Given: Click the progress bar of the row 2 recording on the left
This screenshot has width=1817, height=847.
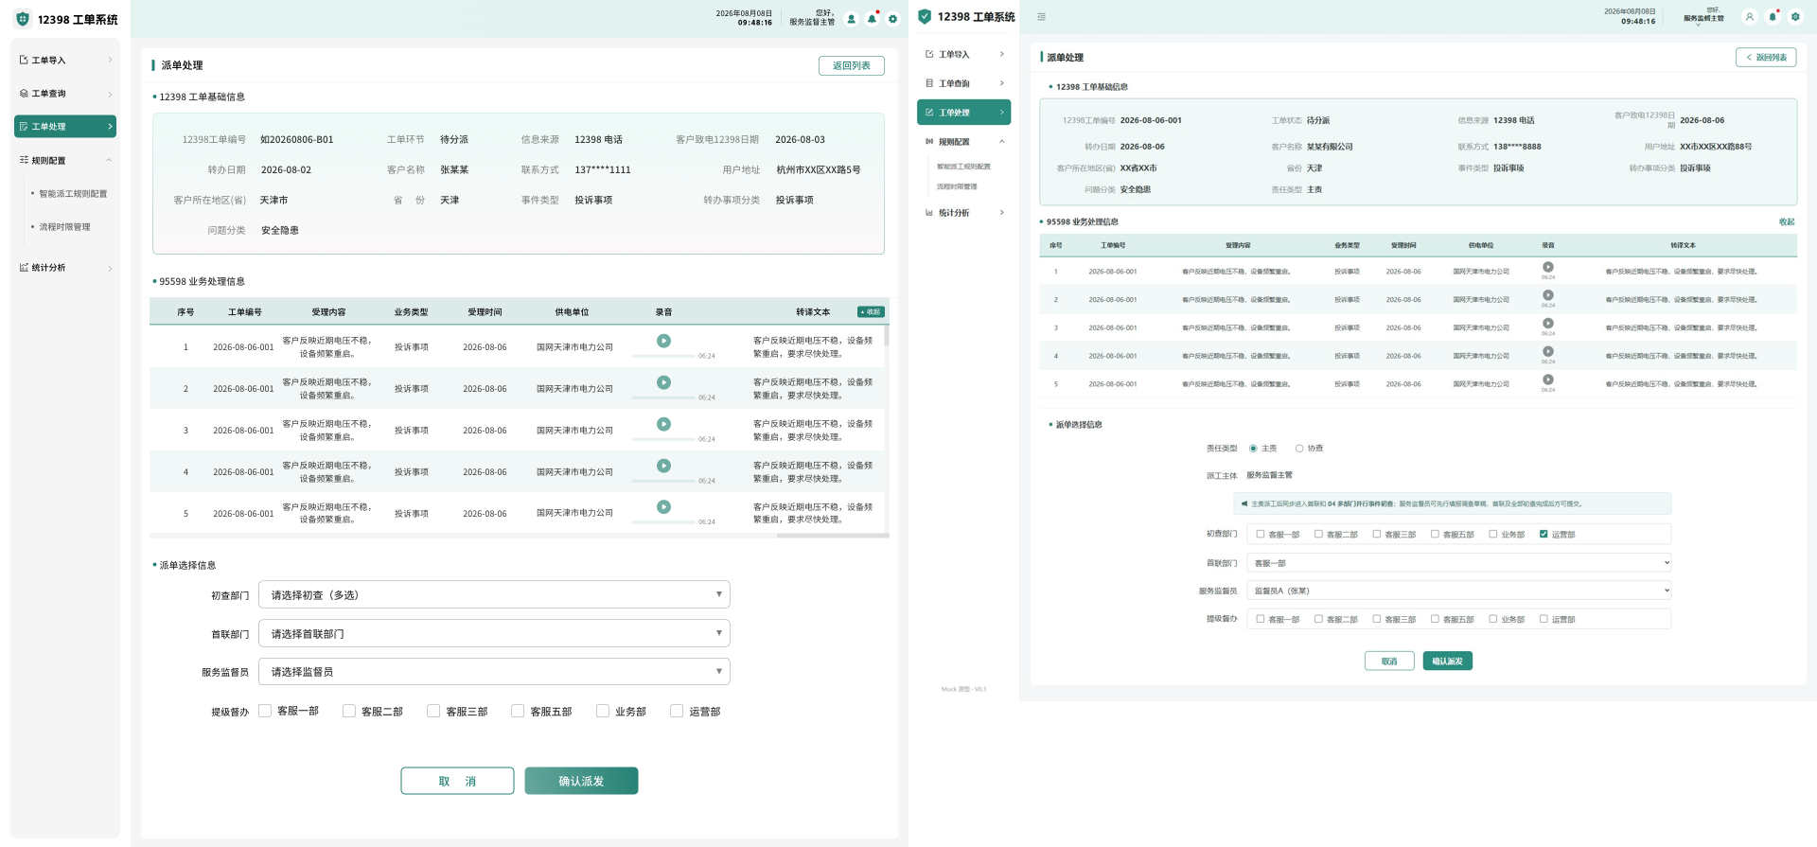Looking at the screenshot, I should coord(663,397).
